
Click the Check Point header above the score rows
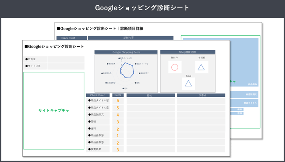pyautogui.click(x=98, y=95)
